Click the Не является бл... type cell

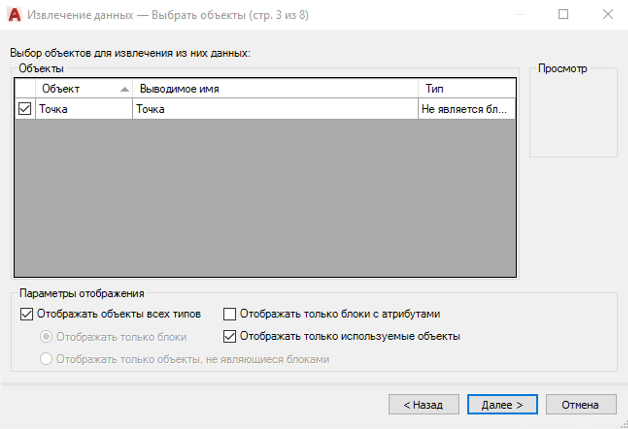tap(466, 109)
